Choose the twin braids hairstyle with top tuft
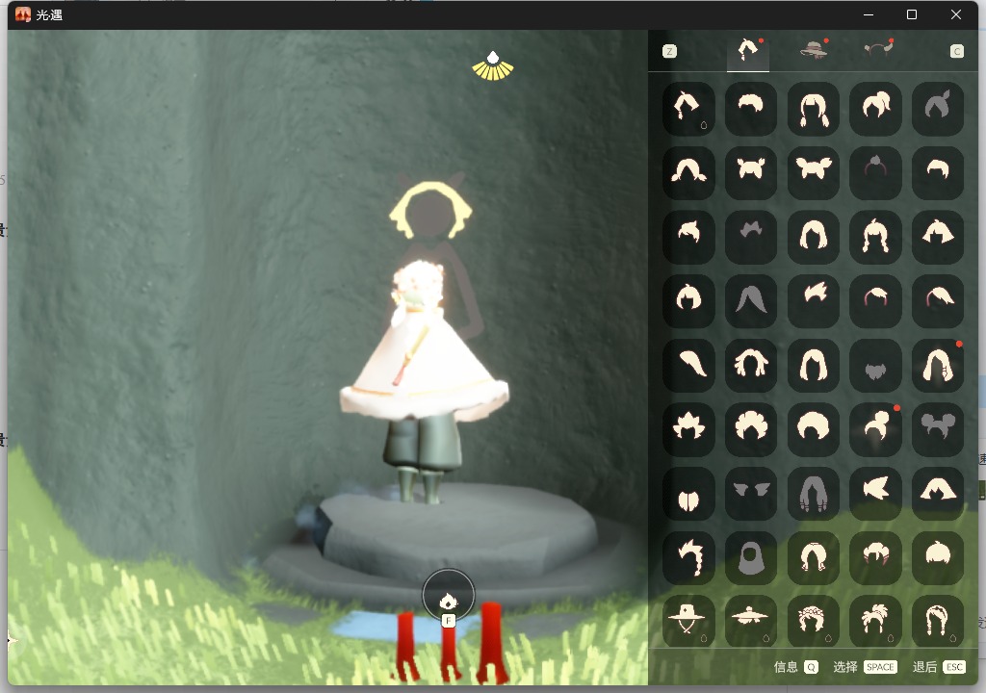986x693 pixels. click(875, 237)
